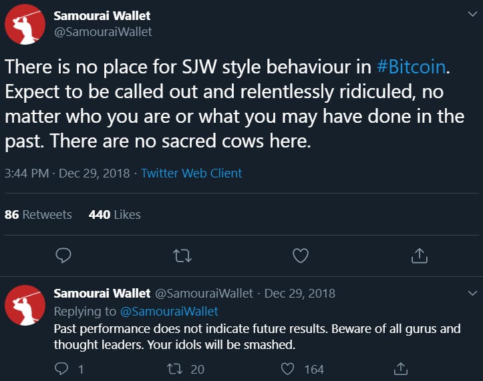483x381 pixels.
Task: Open the Twitter Web Client source link
Action: (x=191, y=173)
